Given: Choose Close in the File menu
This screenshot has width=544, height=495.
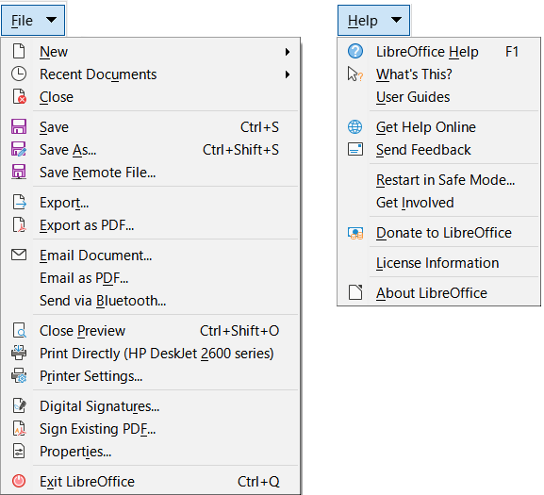Looking at the screenshot, I should 150,97.
